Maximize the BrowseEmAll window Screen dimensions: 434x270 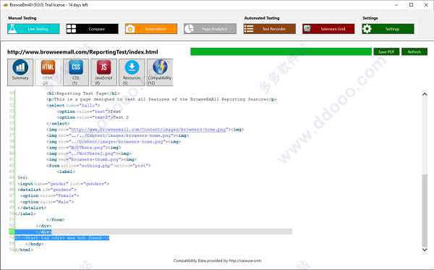coord(412,5)
